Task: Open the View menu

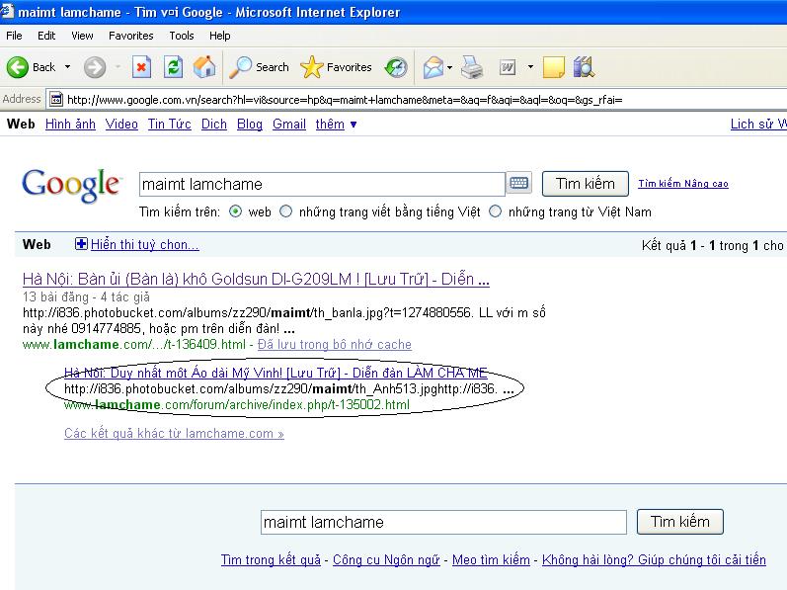Action: (x=82, y=36)
